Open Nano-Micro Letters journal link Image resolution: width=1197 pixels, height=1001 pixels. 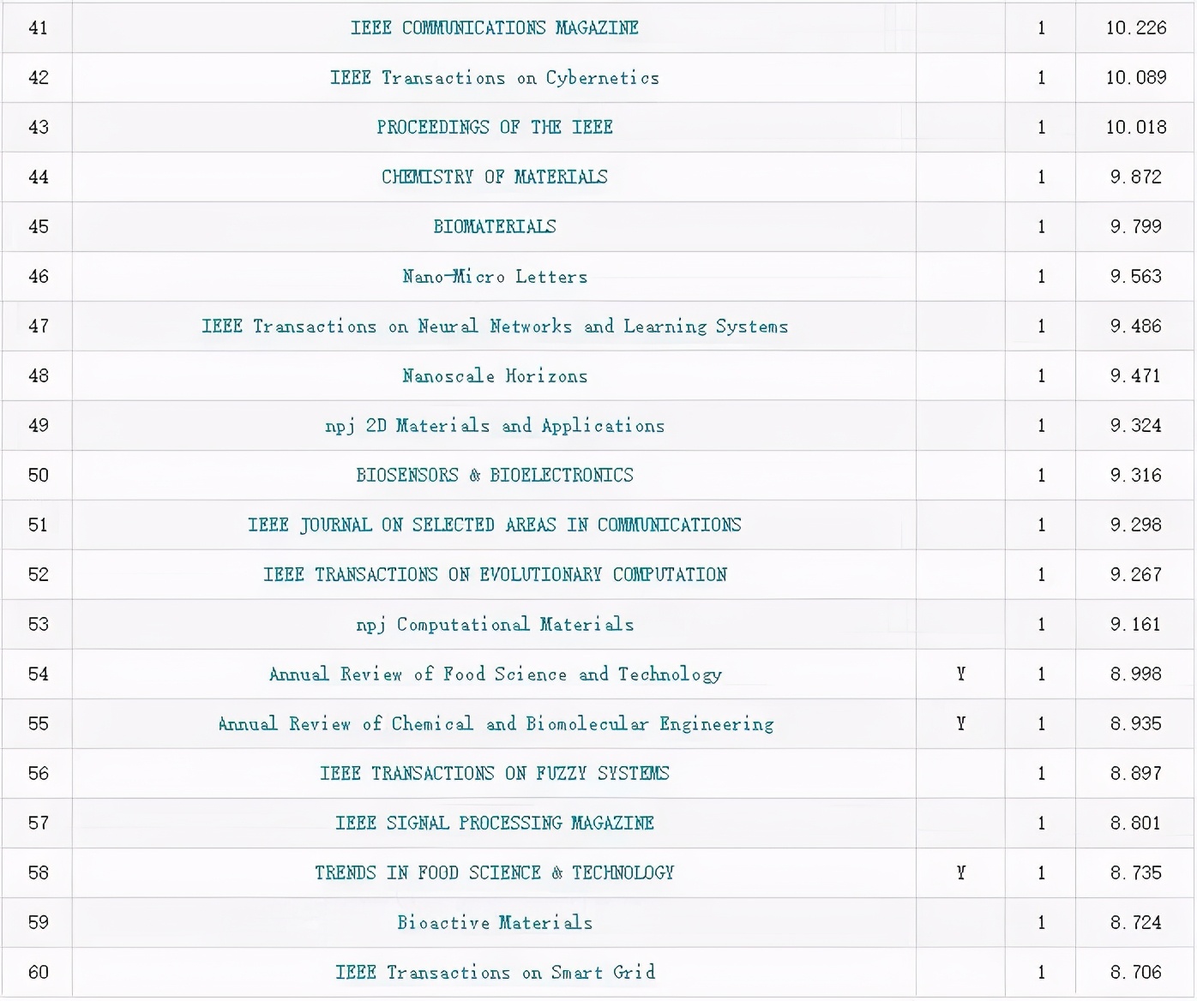click(x=495, y=276)
